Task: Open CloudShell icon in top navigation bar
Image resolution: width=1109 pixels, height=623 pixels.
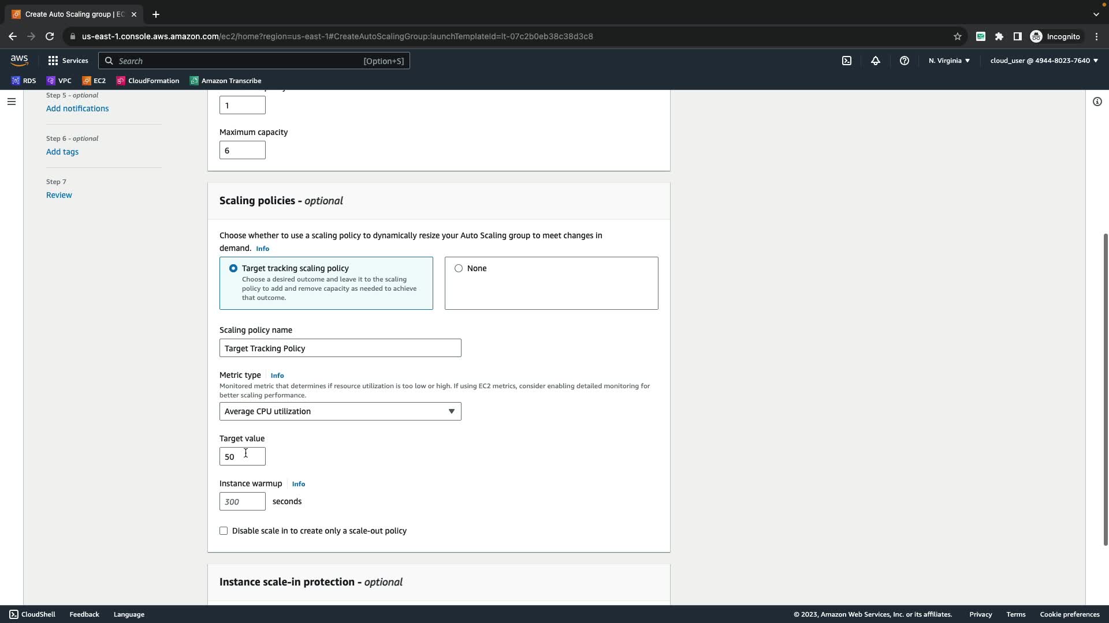Action: 846,61
